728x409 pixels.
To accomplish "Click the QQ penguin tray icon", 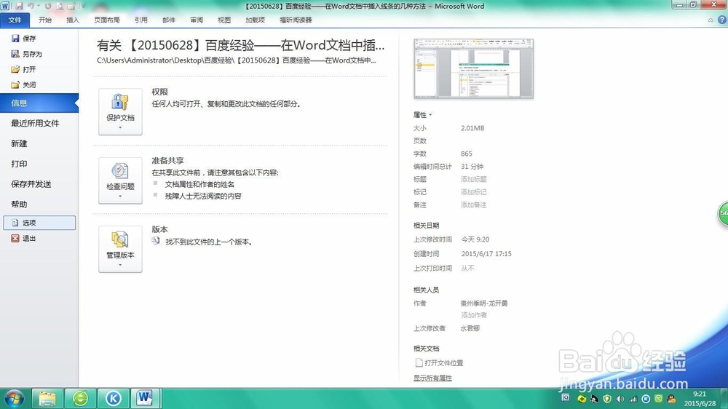I will click(671, 399).
